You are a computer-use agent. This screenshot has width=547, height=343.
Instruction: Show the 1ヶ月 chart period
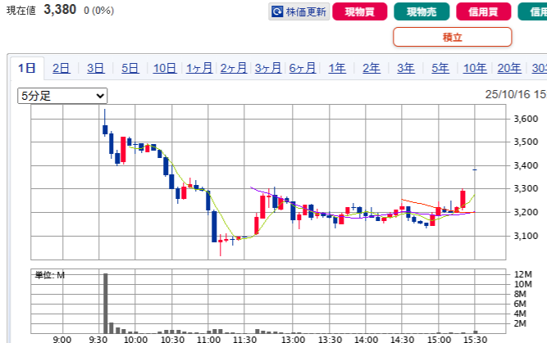click(x=199, y=69)
